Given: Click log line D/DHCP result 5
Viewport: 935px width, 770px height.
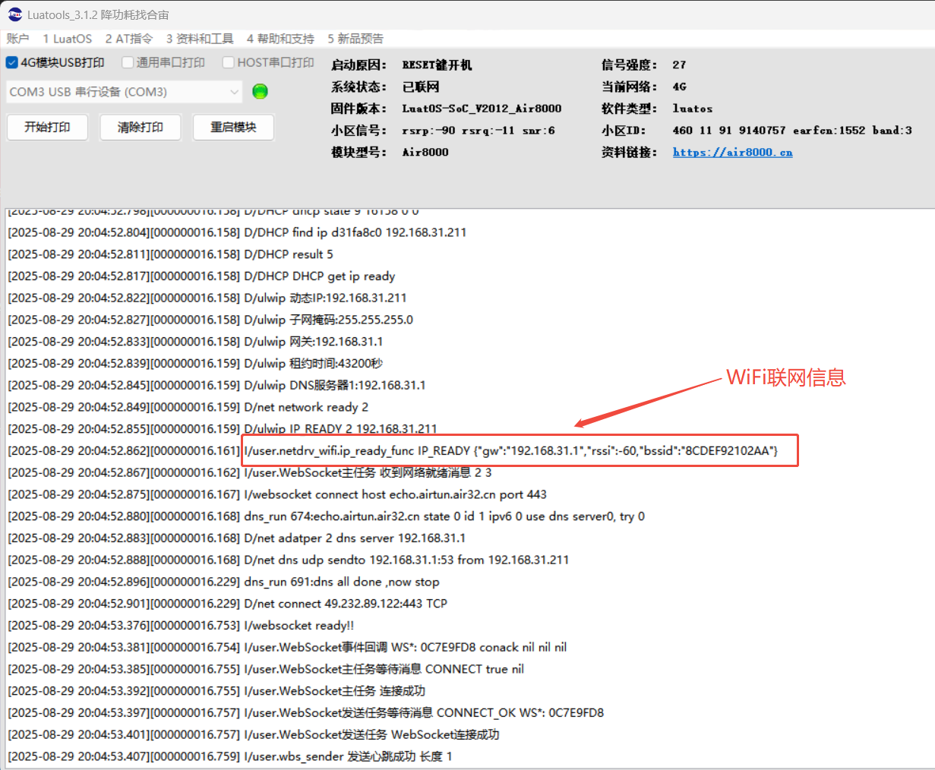Looking at the screenshot, I should (x=170, y=254).
